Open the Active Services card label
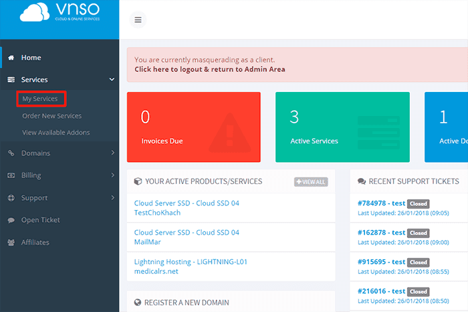This screenshot has width=468, height=312. (314, 141)
